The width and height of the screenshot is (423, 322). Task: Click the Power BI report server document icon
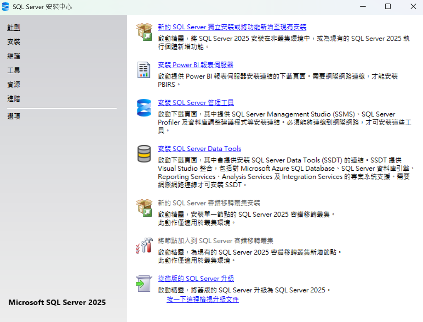(x=144, y=70)
